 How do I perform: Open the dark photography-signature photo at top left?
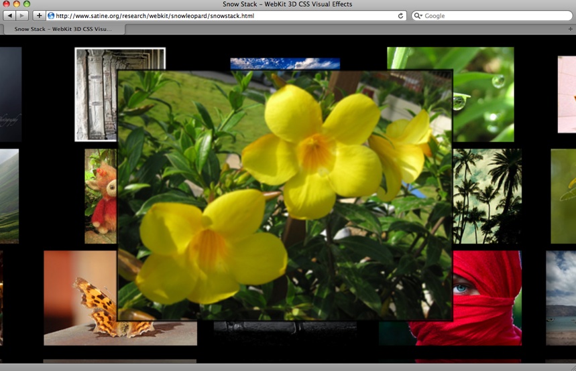(11, 94)
